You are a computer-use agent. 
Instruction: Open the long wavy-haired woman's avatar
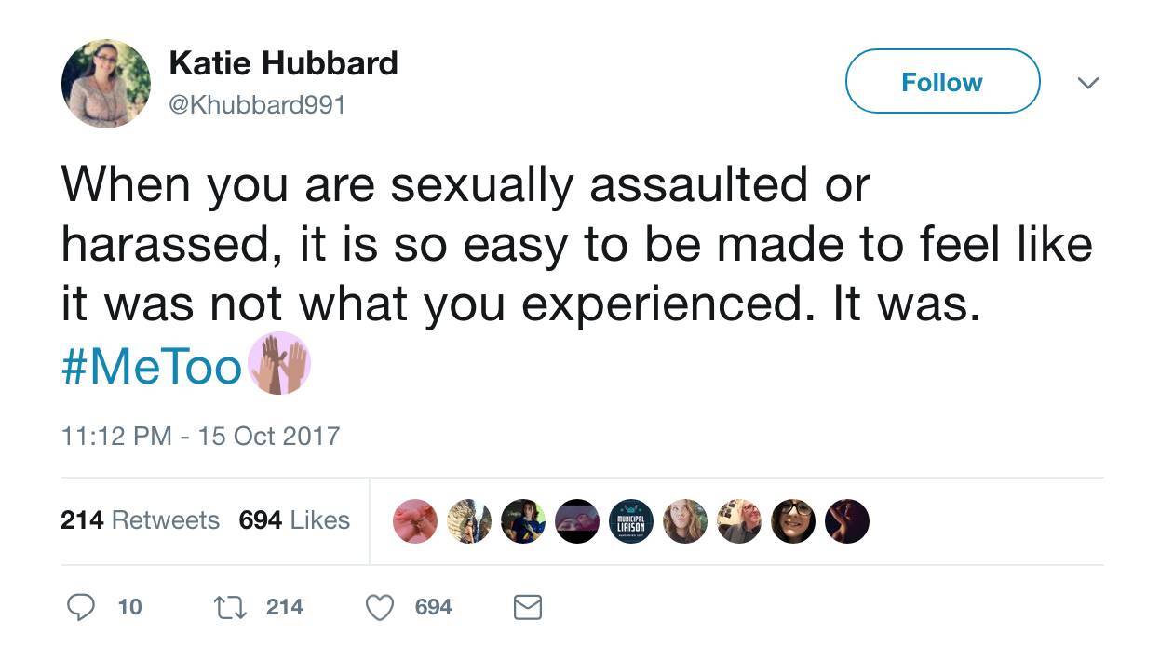tap(685, 521)
